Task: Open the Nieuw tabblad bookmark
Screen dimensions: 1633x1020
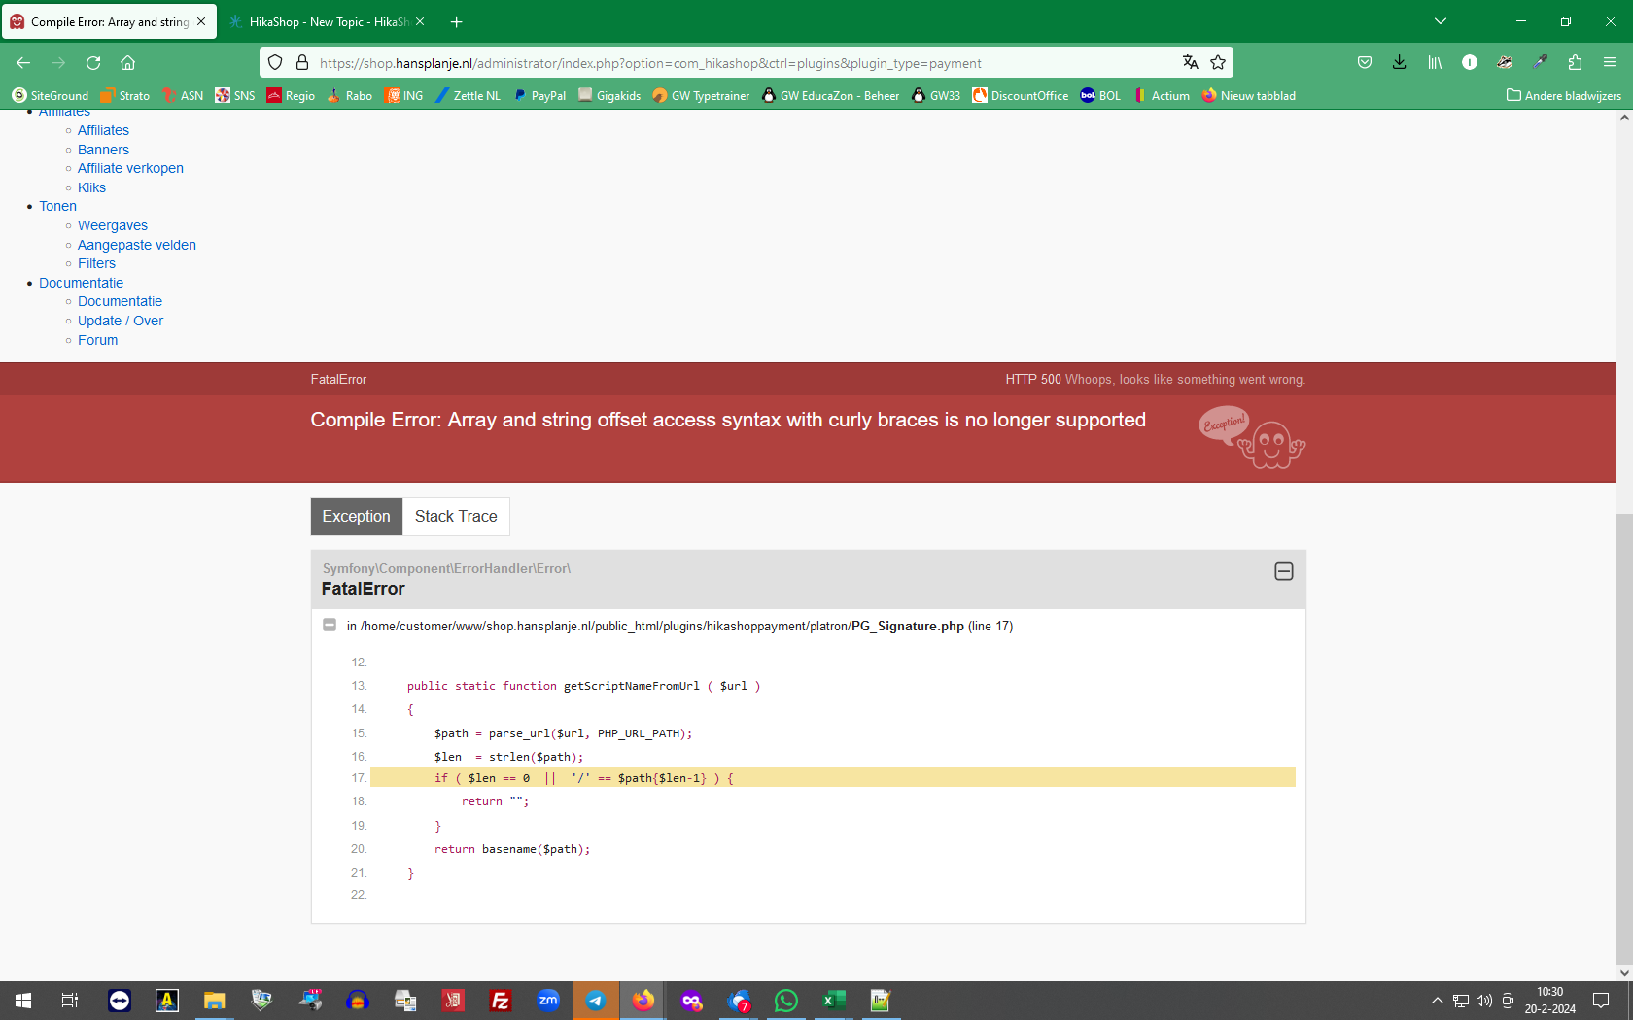Action: pyautogui.click(x=1248, y=95)
